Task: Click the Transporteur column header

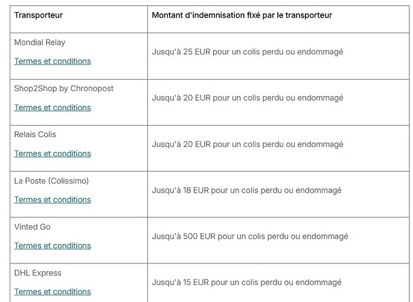Action: 39,15
